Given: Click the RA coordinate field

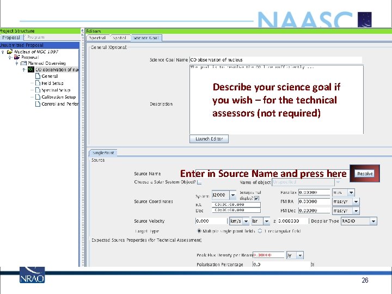Looking at the screenshot, I should [x=236, y=205].
